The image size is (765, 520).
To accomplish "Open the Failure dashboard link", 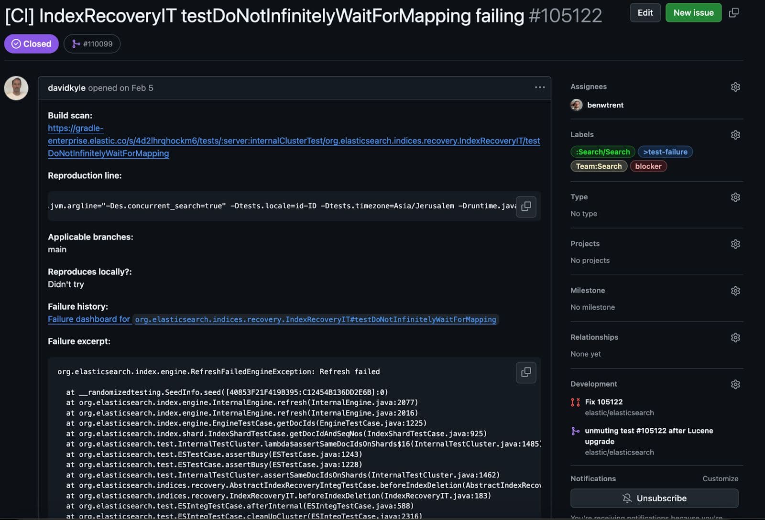I will (x=89, y=319).
